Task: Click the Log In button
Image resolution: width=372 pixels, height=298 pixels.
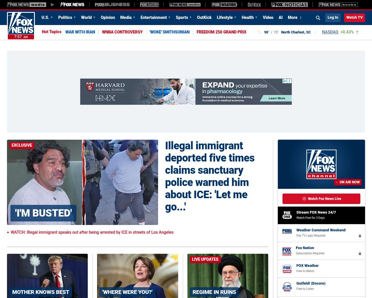Action: (333, 17)
